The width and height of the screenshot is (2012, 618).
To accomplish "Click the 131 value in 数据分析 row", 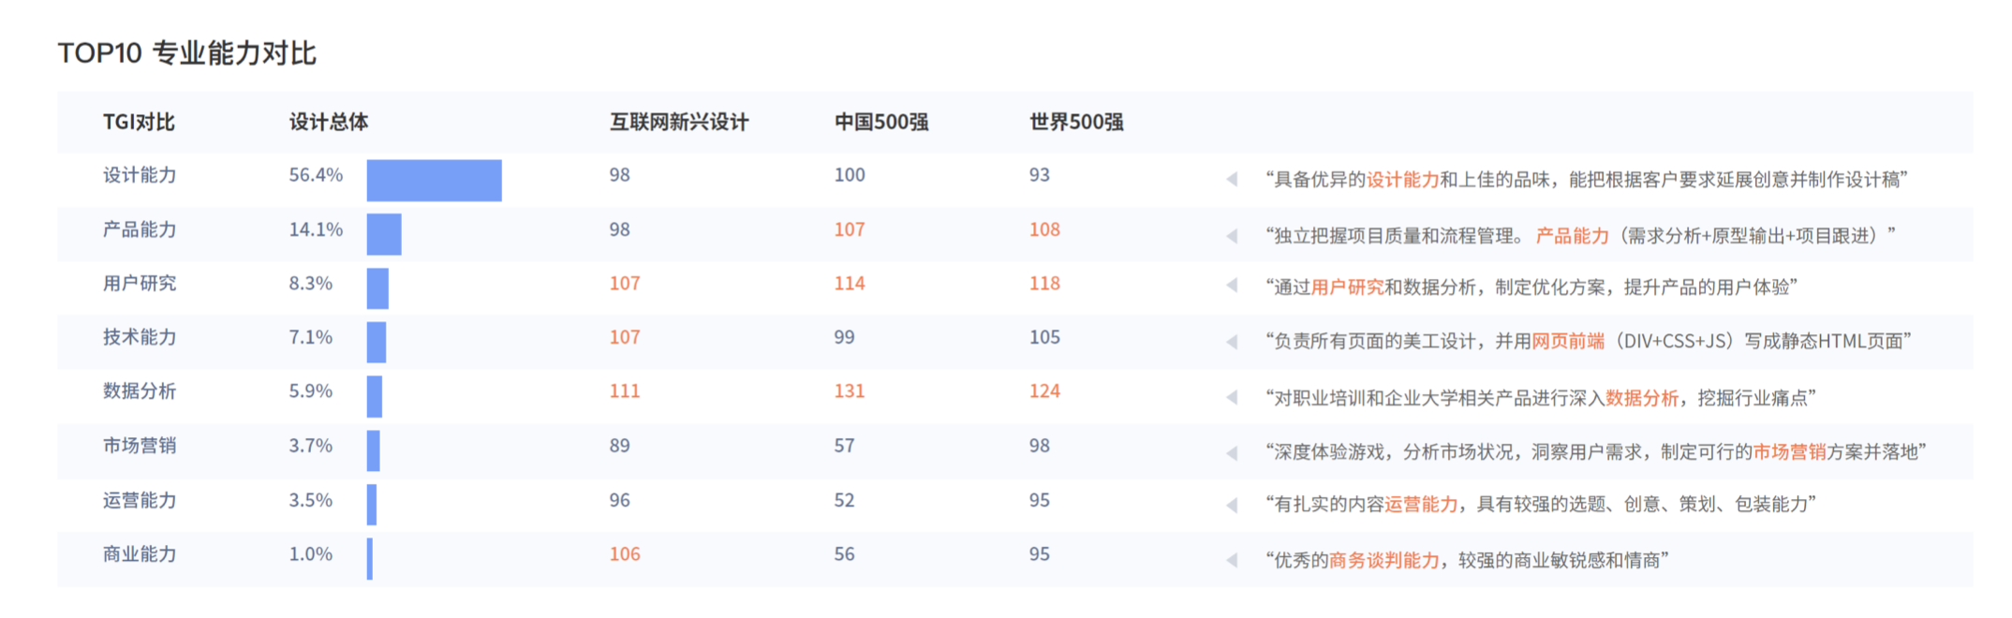I will coord(850,391).
